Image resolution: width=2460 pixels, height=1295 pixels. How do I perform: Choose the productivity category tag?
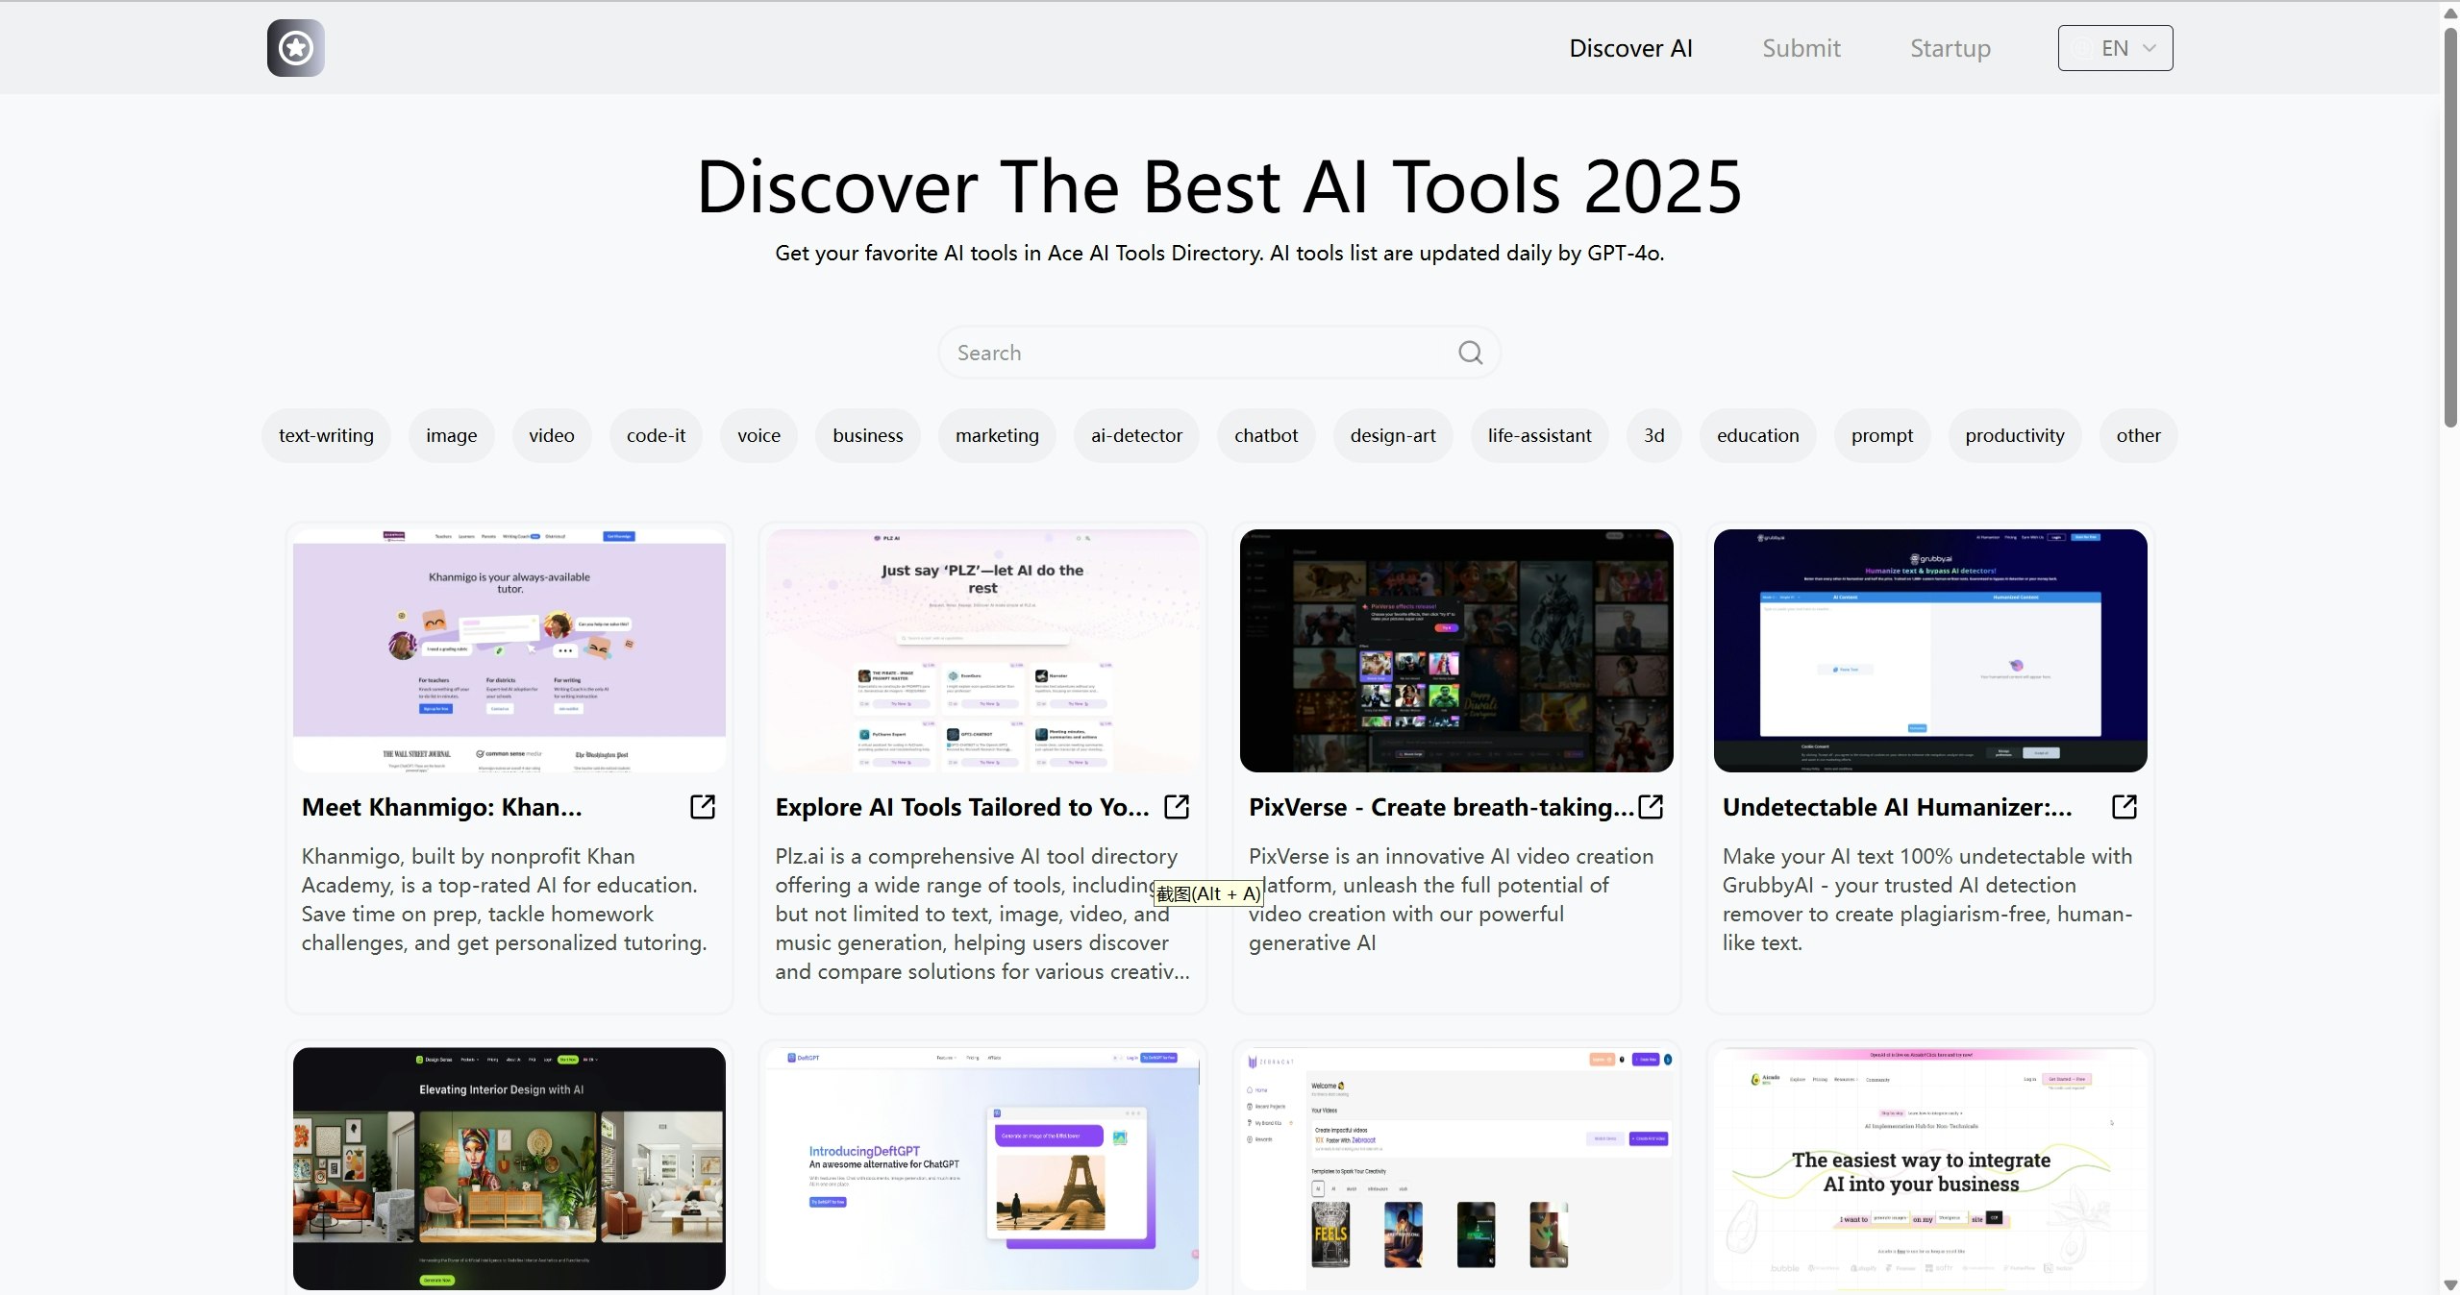coord(2014,435)
